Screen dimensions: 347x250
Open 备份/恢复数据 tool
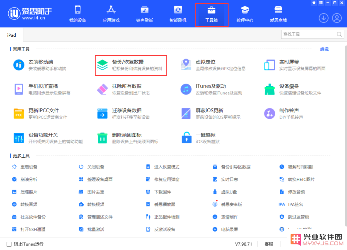pos(131,65)
